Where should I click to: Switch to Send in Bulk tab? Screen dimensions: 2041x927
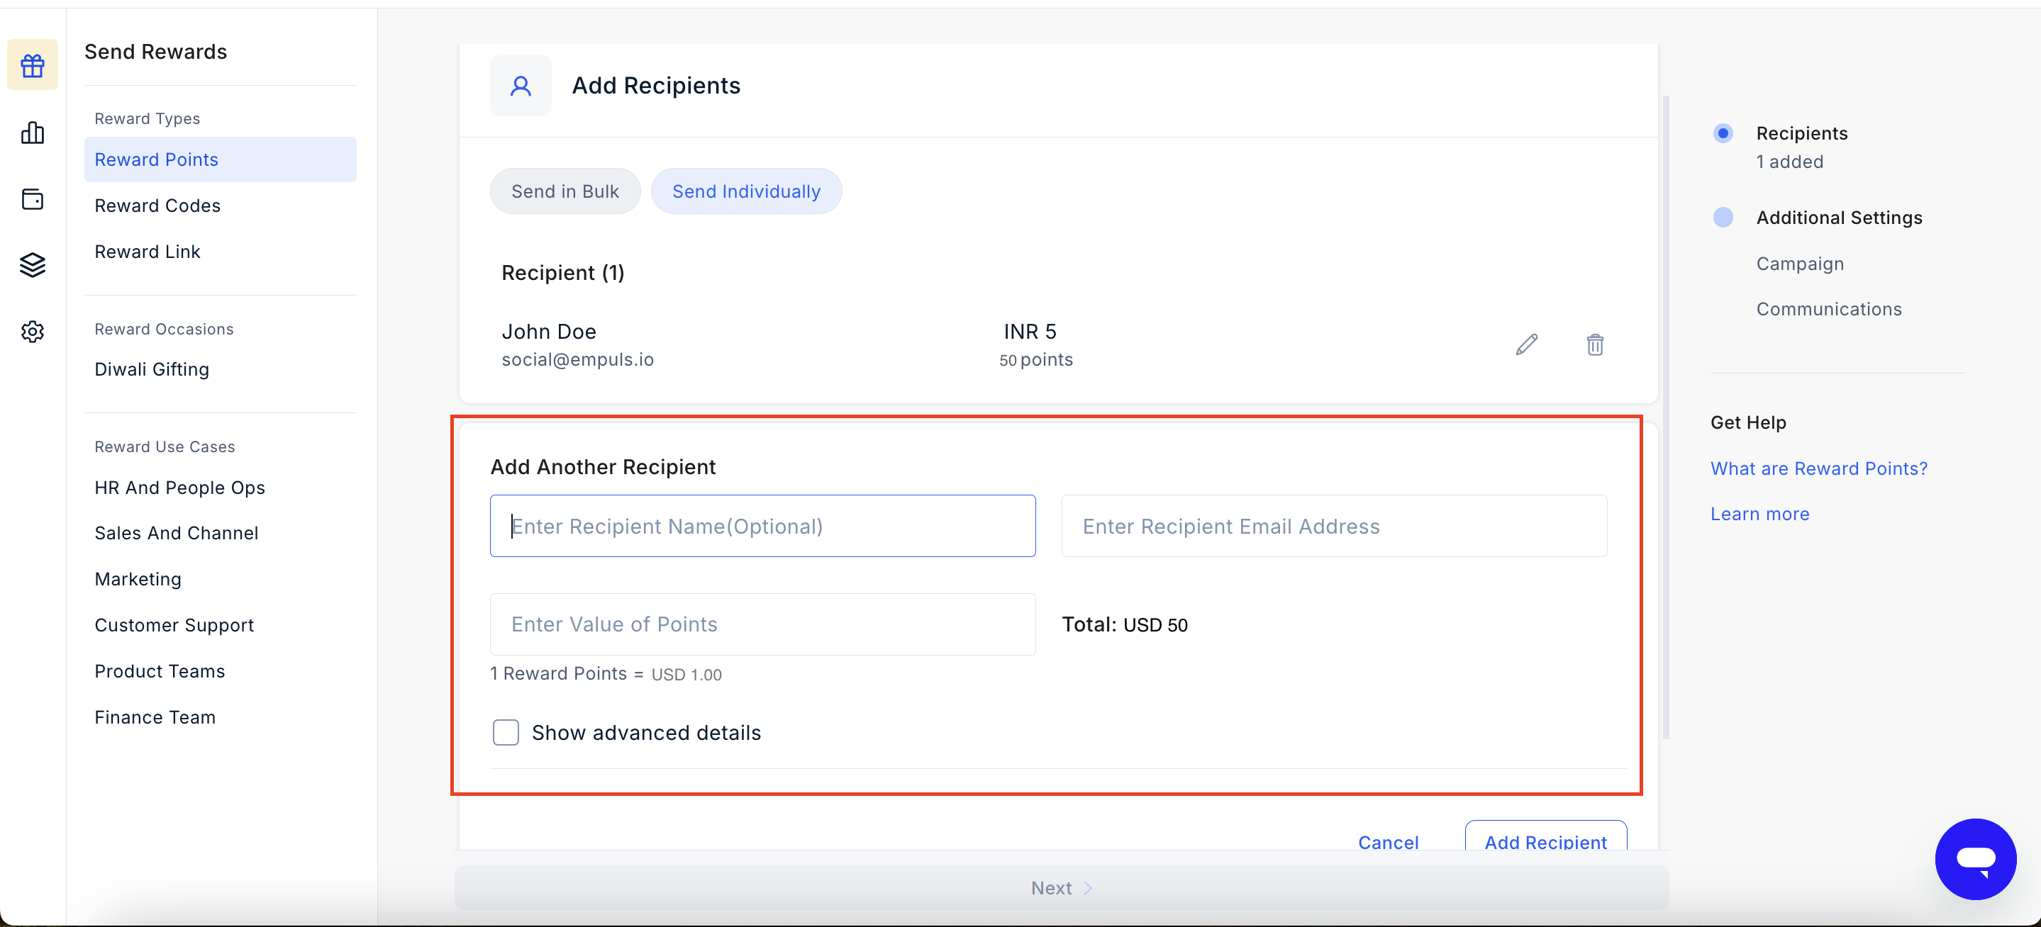[565, 191]
